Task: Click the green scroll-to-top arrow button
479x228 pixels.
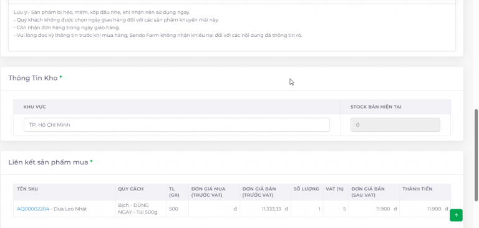Action: click(456, 215)
